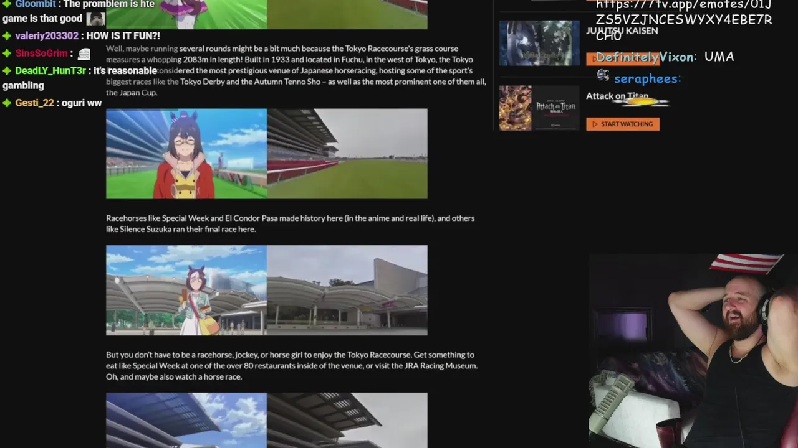Click the green badge icon beside valeriy203302
Viewport: 798px width, 448px height.
(x=7, y=36)
